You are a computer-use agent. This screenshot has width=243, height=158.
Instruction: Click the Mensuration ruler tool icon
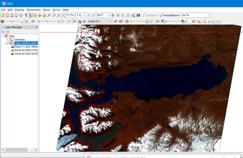[199, 21]
